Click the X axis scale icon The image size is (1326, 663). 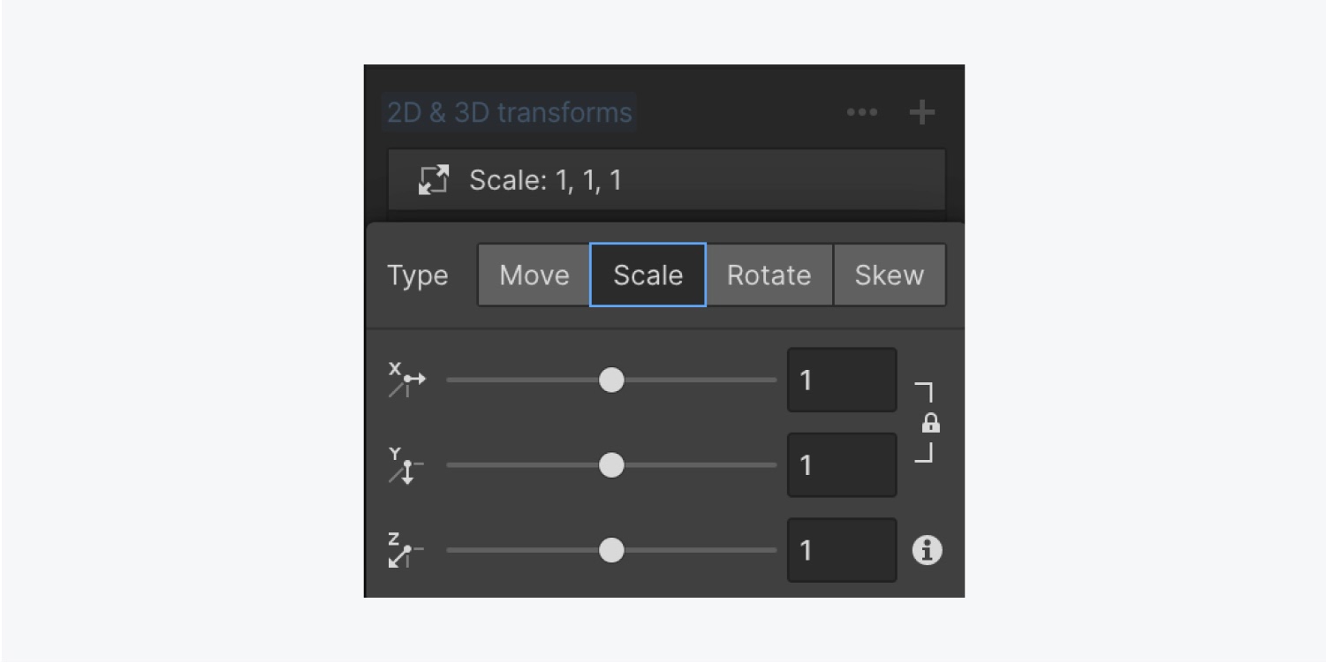[406, 380]
